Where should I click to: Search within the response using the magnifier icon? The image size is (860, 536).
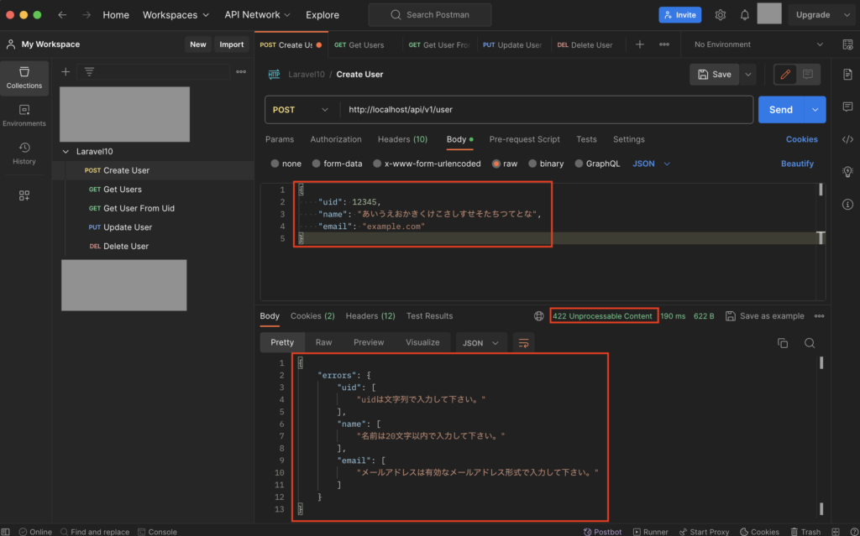(808, 342)
